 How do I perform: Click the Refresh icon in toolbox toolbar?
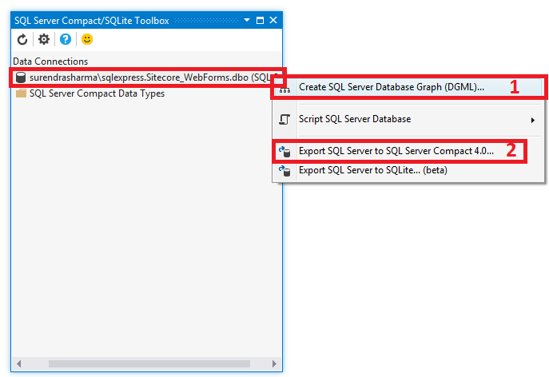coord(22,40)
